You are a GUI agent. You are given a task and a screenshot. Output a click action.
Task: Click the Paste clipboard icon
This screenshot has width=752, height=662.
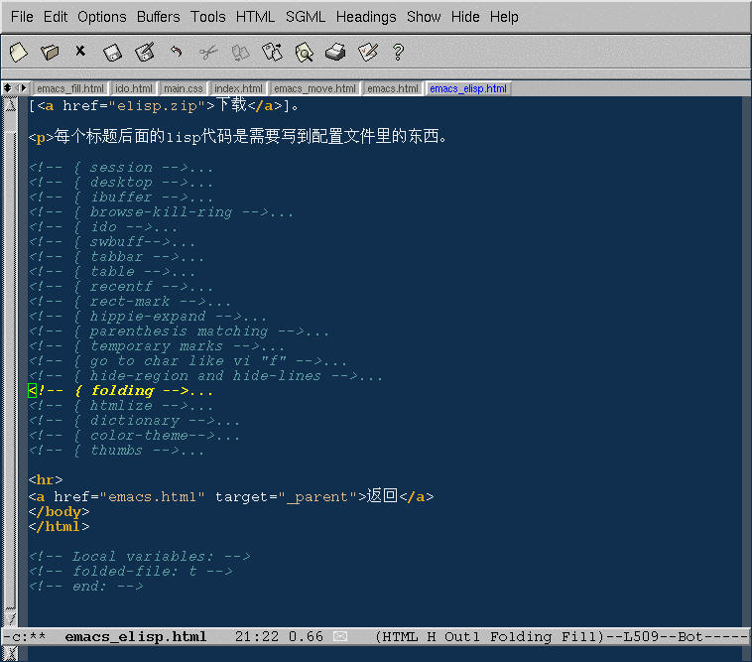[x=271, y=51]
